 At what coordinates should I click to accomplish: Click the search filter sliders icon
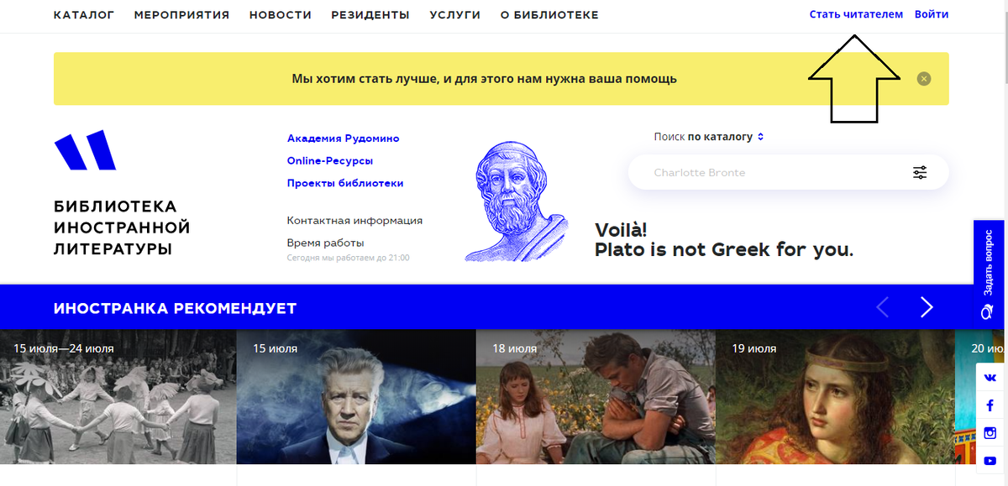click(x=920, y=173)
